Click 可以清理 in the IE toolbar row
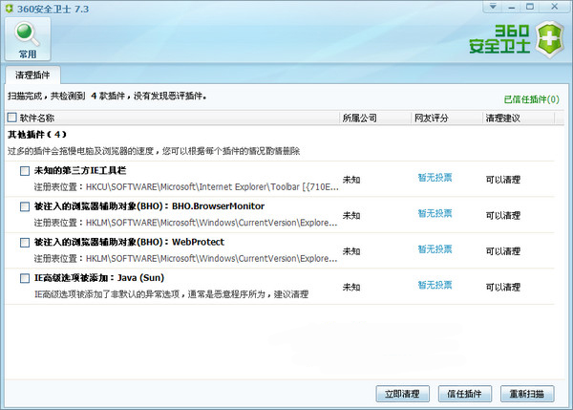573x410 pixels. click(503, 180)
